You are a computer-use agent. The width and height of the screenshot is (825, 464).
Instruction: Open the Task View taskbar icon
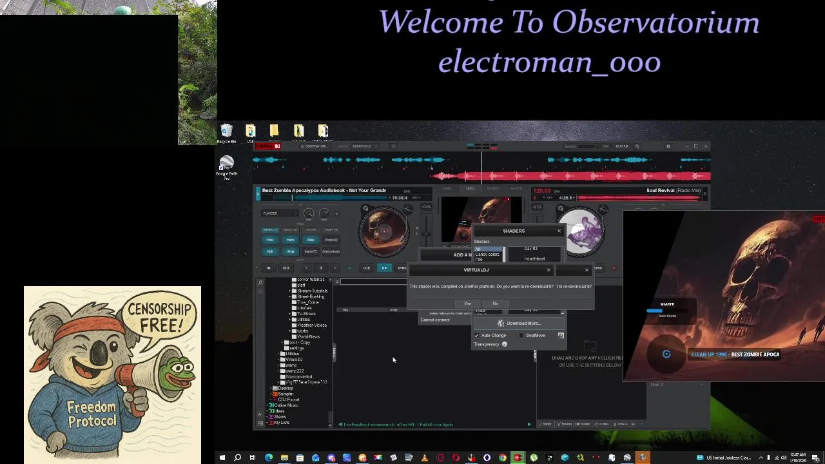coord(253,458)
